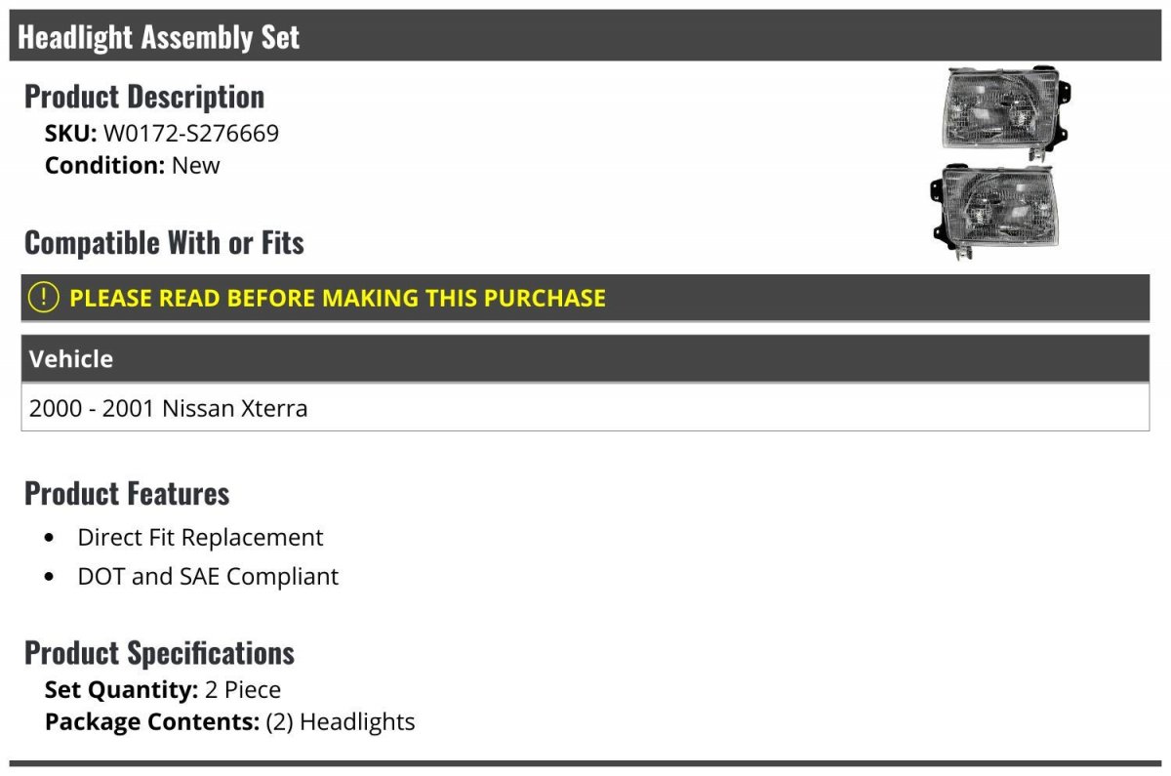The height and width of the screenshot is (776, 1171).
Task: Open the top headlight product image
Action: 1006,112
